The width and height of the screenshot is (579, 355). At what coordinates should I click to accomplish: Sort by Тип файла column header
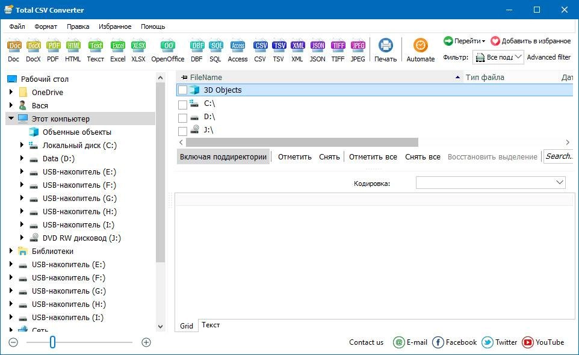(510, 78)
